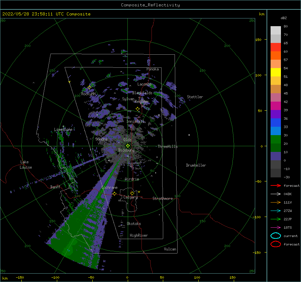This screenshot has height=282, width=301.
Task: Pick the magenta 39-42 dBZ color swatch
Action: point(276,106)
